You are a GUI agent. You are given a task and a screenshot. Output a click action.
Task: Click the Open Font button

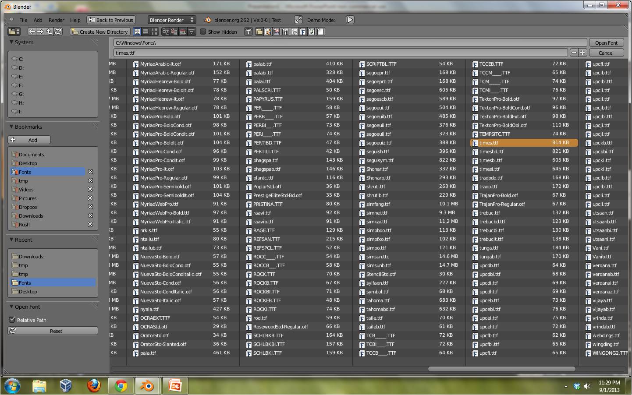pyautogui.click(x=606, y=43)
